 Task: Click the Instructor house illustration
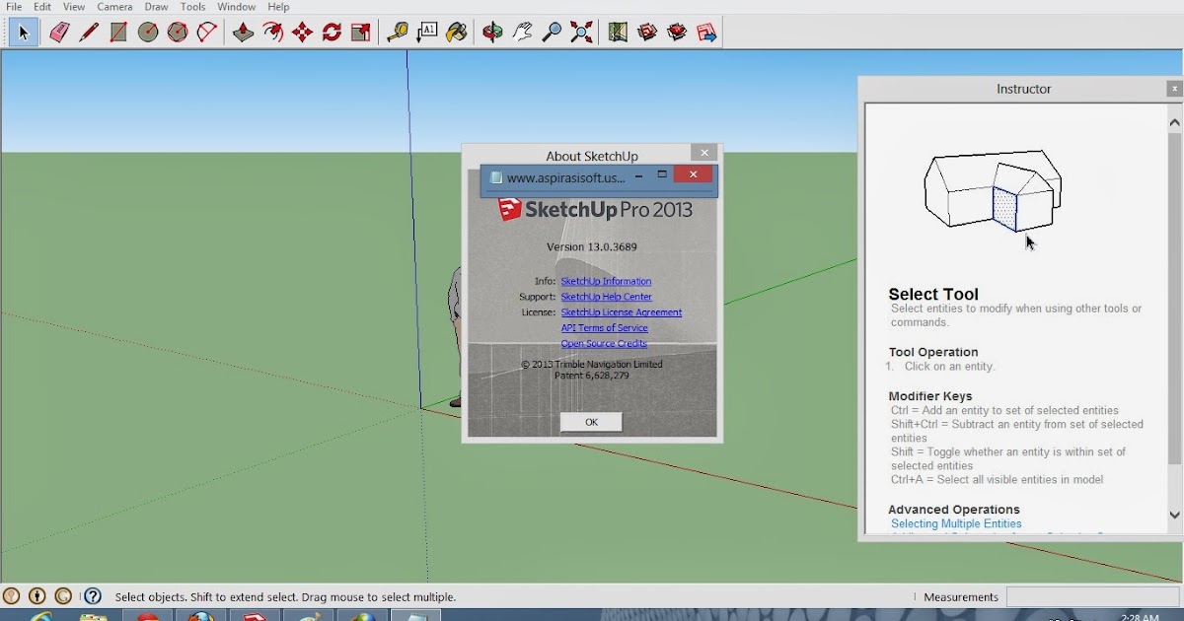coord(993,191)
